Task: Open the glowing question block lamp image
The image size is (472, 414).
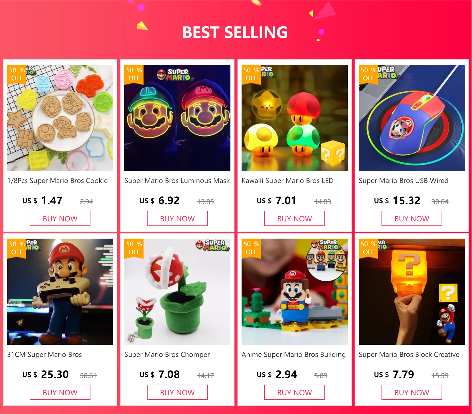Action: (x=412, y=292)
